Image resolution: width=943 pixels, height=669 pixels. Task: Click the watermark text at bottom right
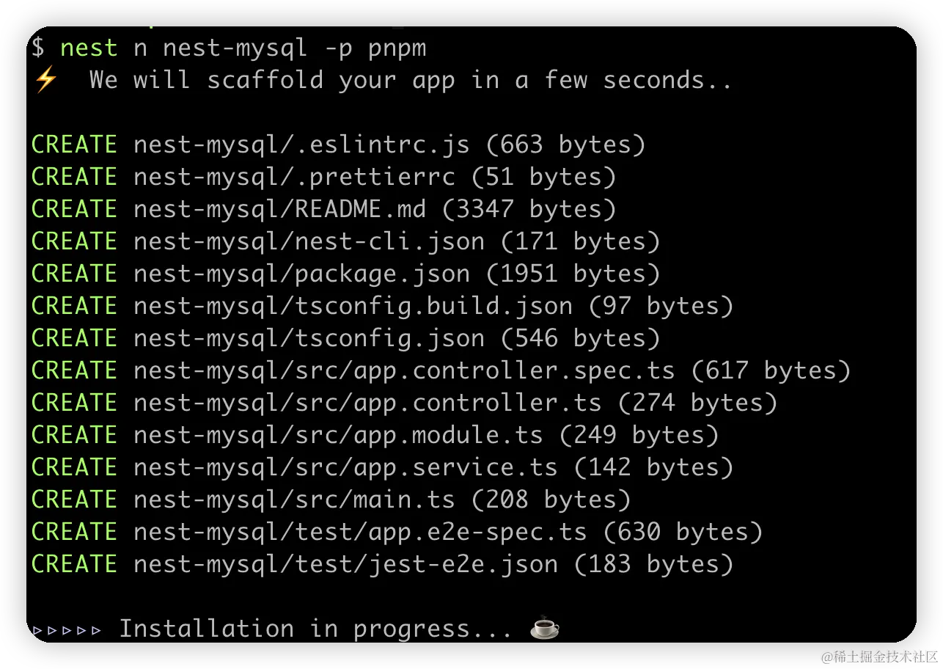click(x=878, y=655)
